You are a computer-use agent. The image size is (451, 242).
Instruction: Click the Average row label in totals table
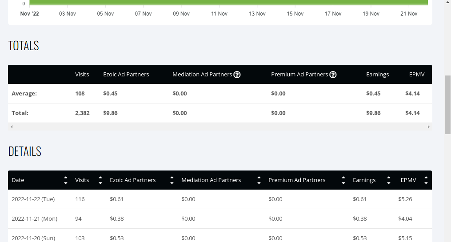pyautogui.click(x=24, y=93)
